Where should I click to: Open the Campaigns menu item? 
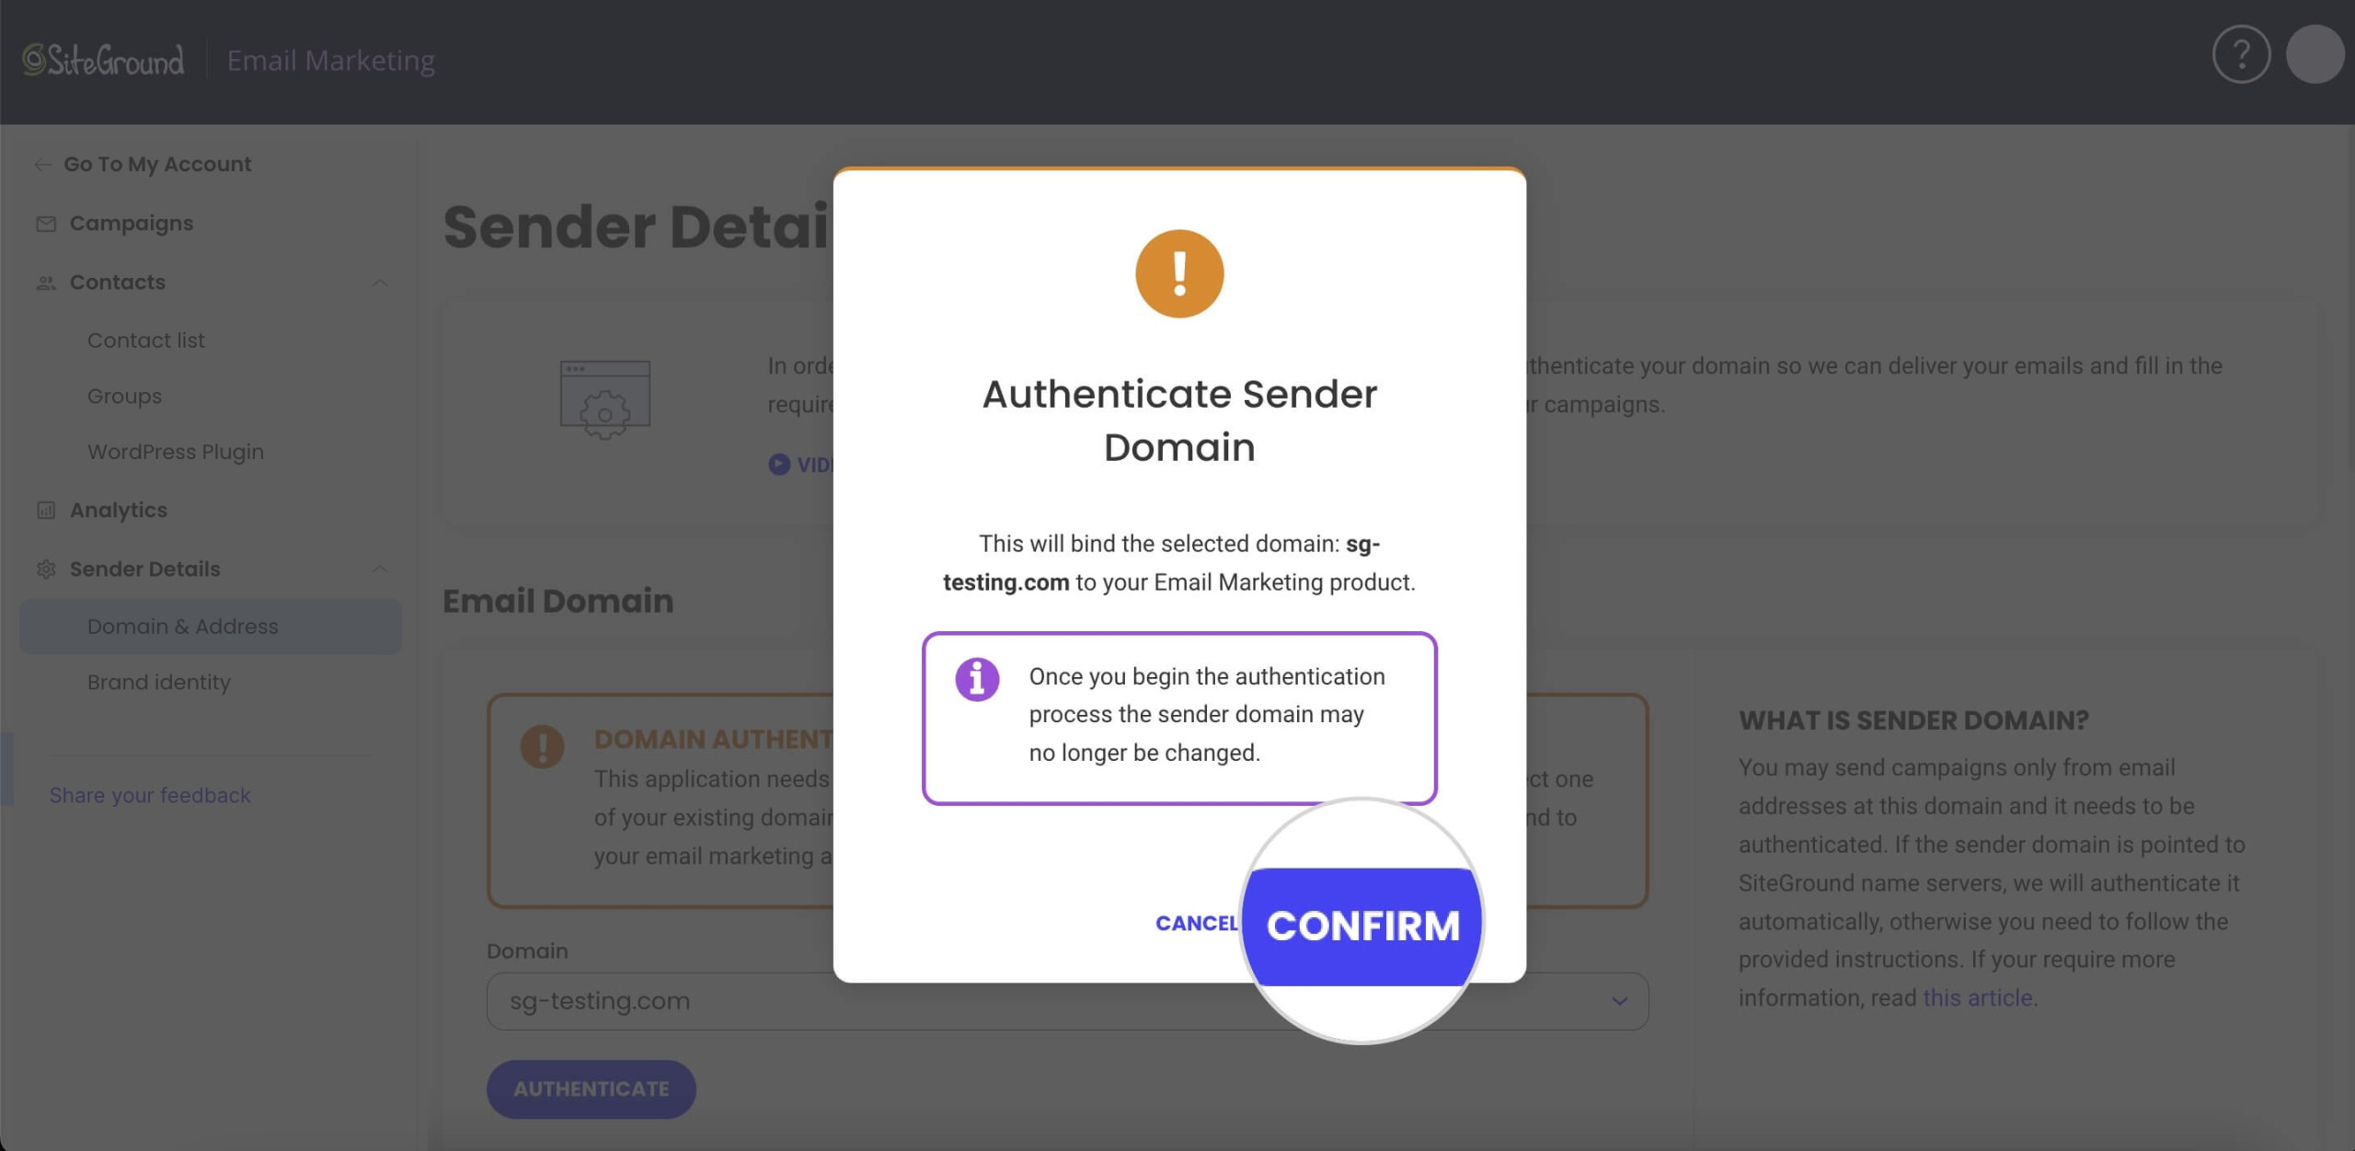[131, 223]
